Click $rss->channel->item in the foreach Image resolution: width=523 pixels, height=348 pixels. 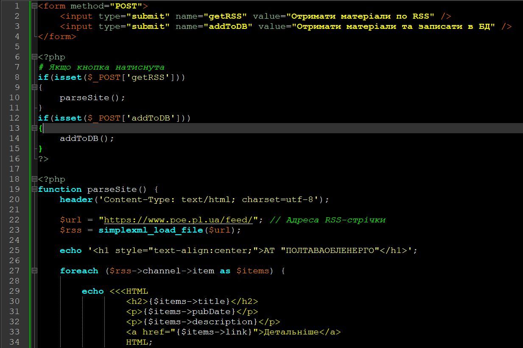162,271
